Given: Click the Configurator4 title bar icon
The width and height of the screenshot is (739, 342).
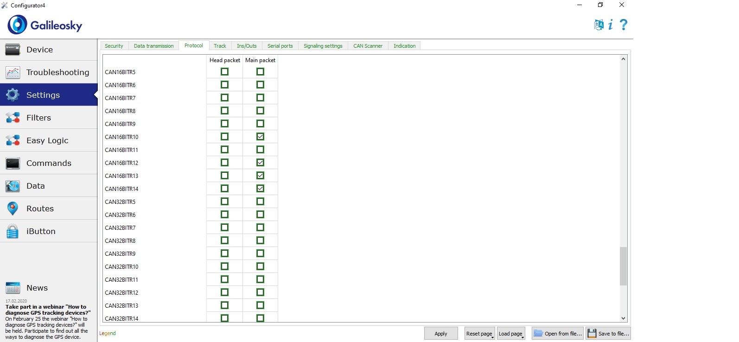Looking at the screenshot, I should tap(5, 6).
